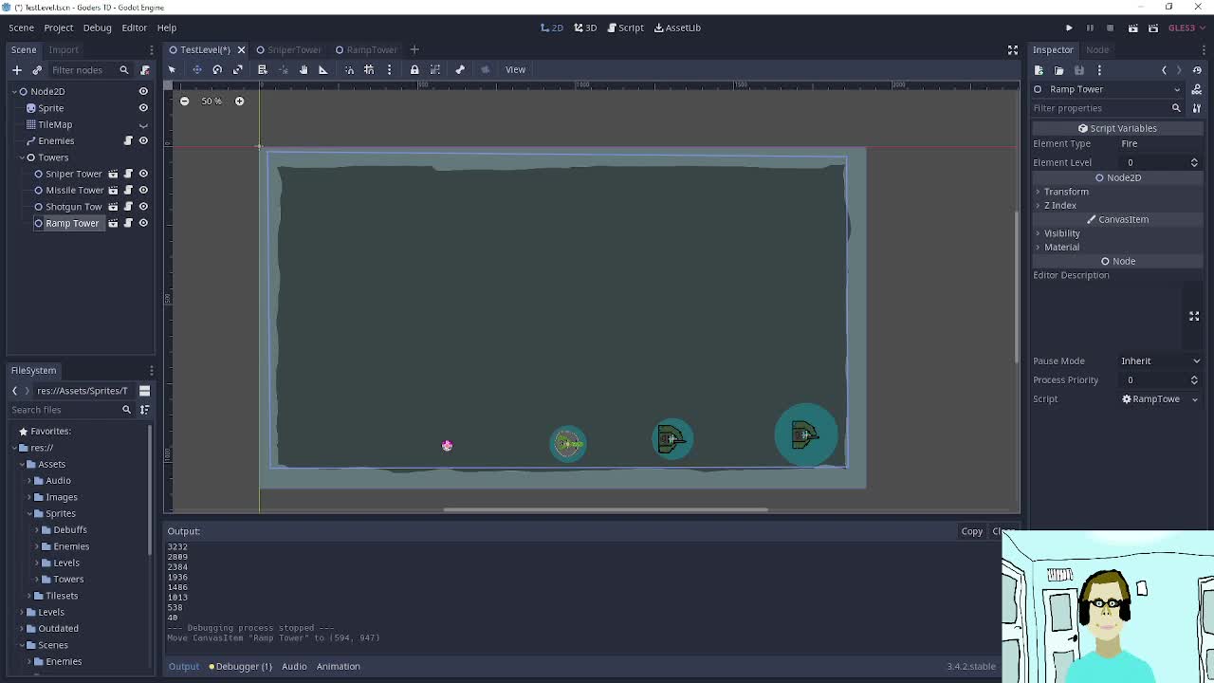Open Script RampTower resource dropdown arrow
Image resolution: width=1214 pixels, height=683 pixels.
click(x=1194, y=399)
